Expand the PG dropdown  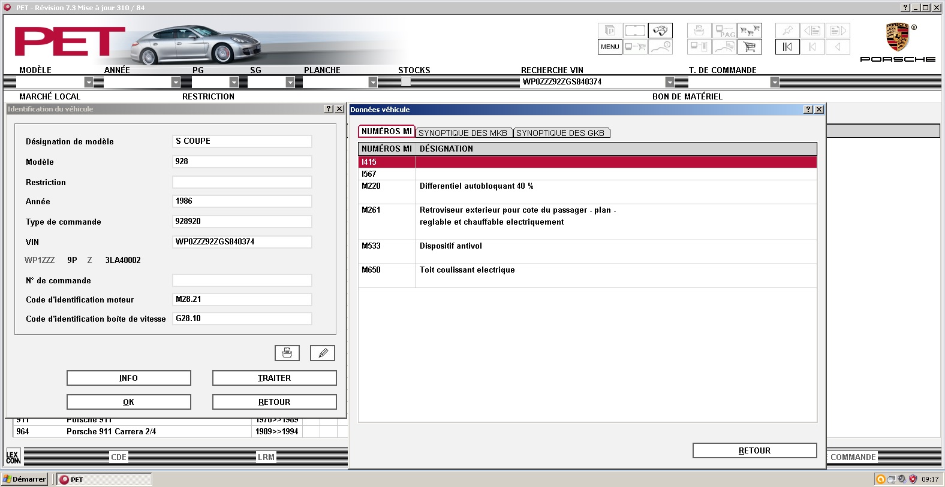(x=234, y=82)
